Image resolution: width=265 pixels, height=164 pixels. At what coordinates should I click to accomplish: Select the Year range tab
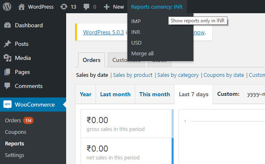pyautogui.click(x=86, y=94)
